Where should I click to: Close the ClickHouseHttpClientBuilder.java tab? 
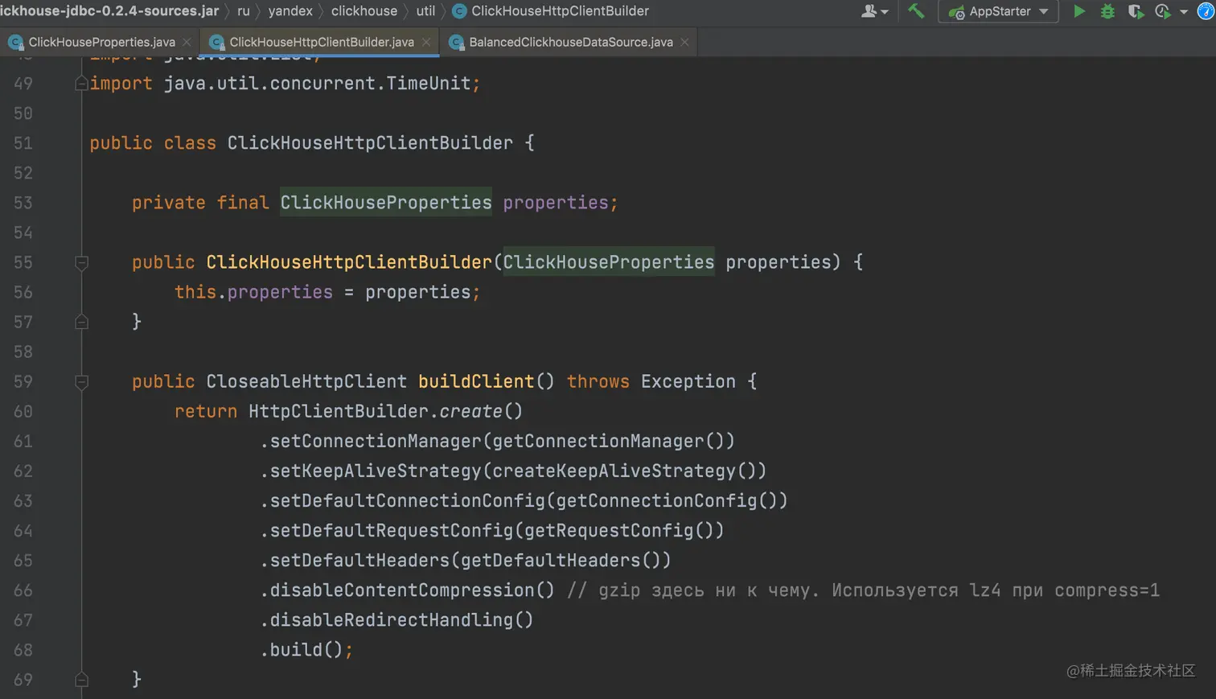pos(426,42)
